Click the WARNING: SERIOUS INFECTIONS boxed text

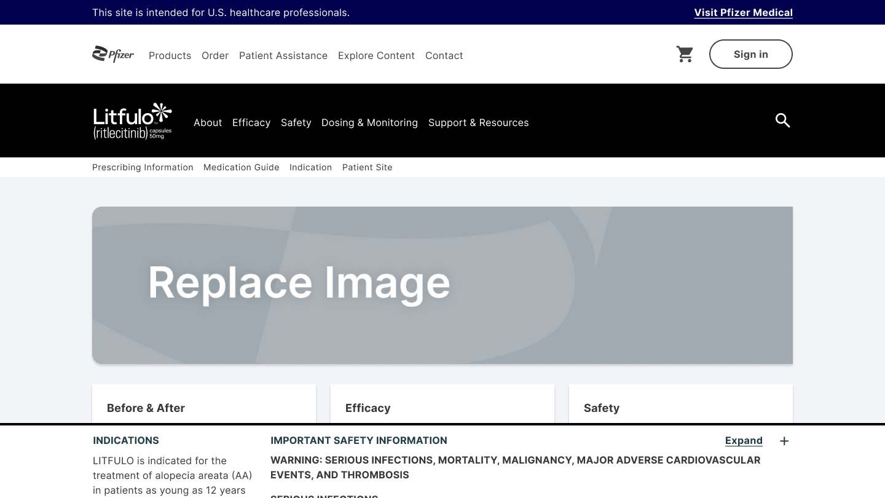pos(515,467)
